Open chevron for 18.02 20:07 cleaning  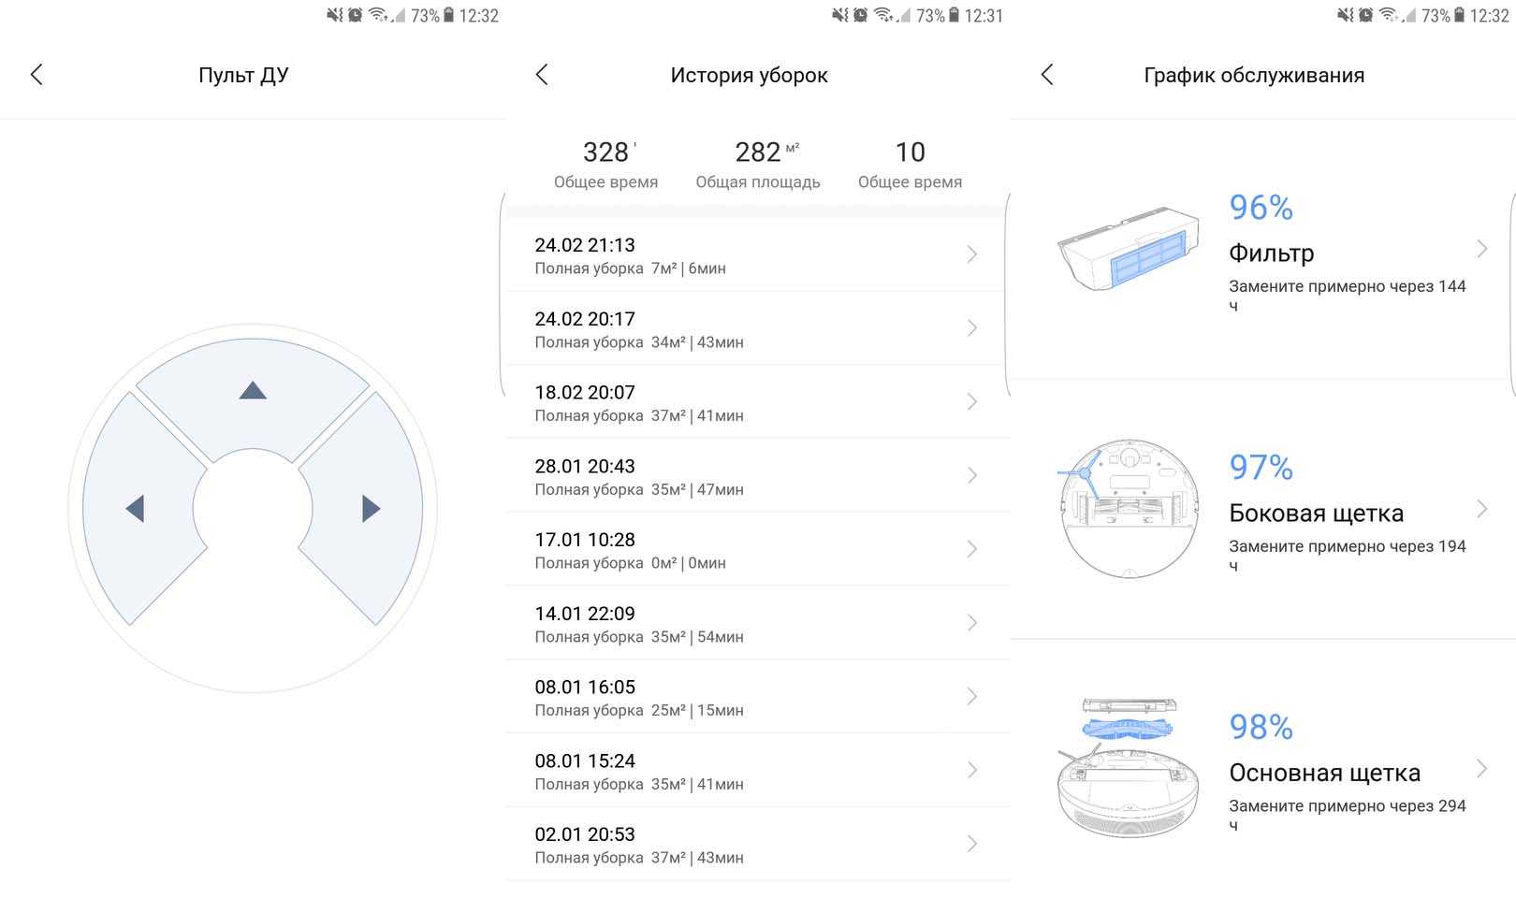pos(971,402)
